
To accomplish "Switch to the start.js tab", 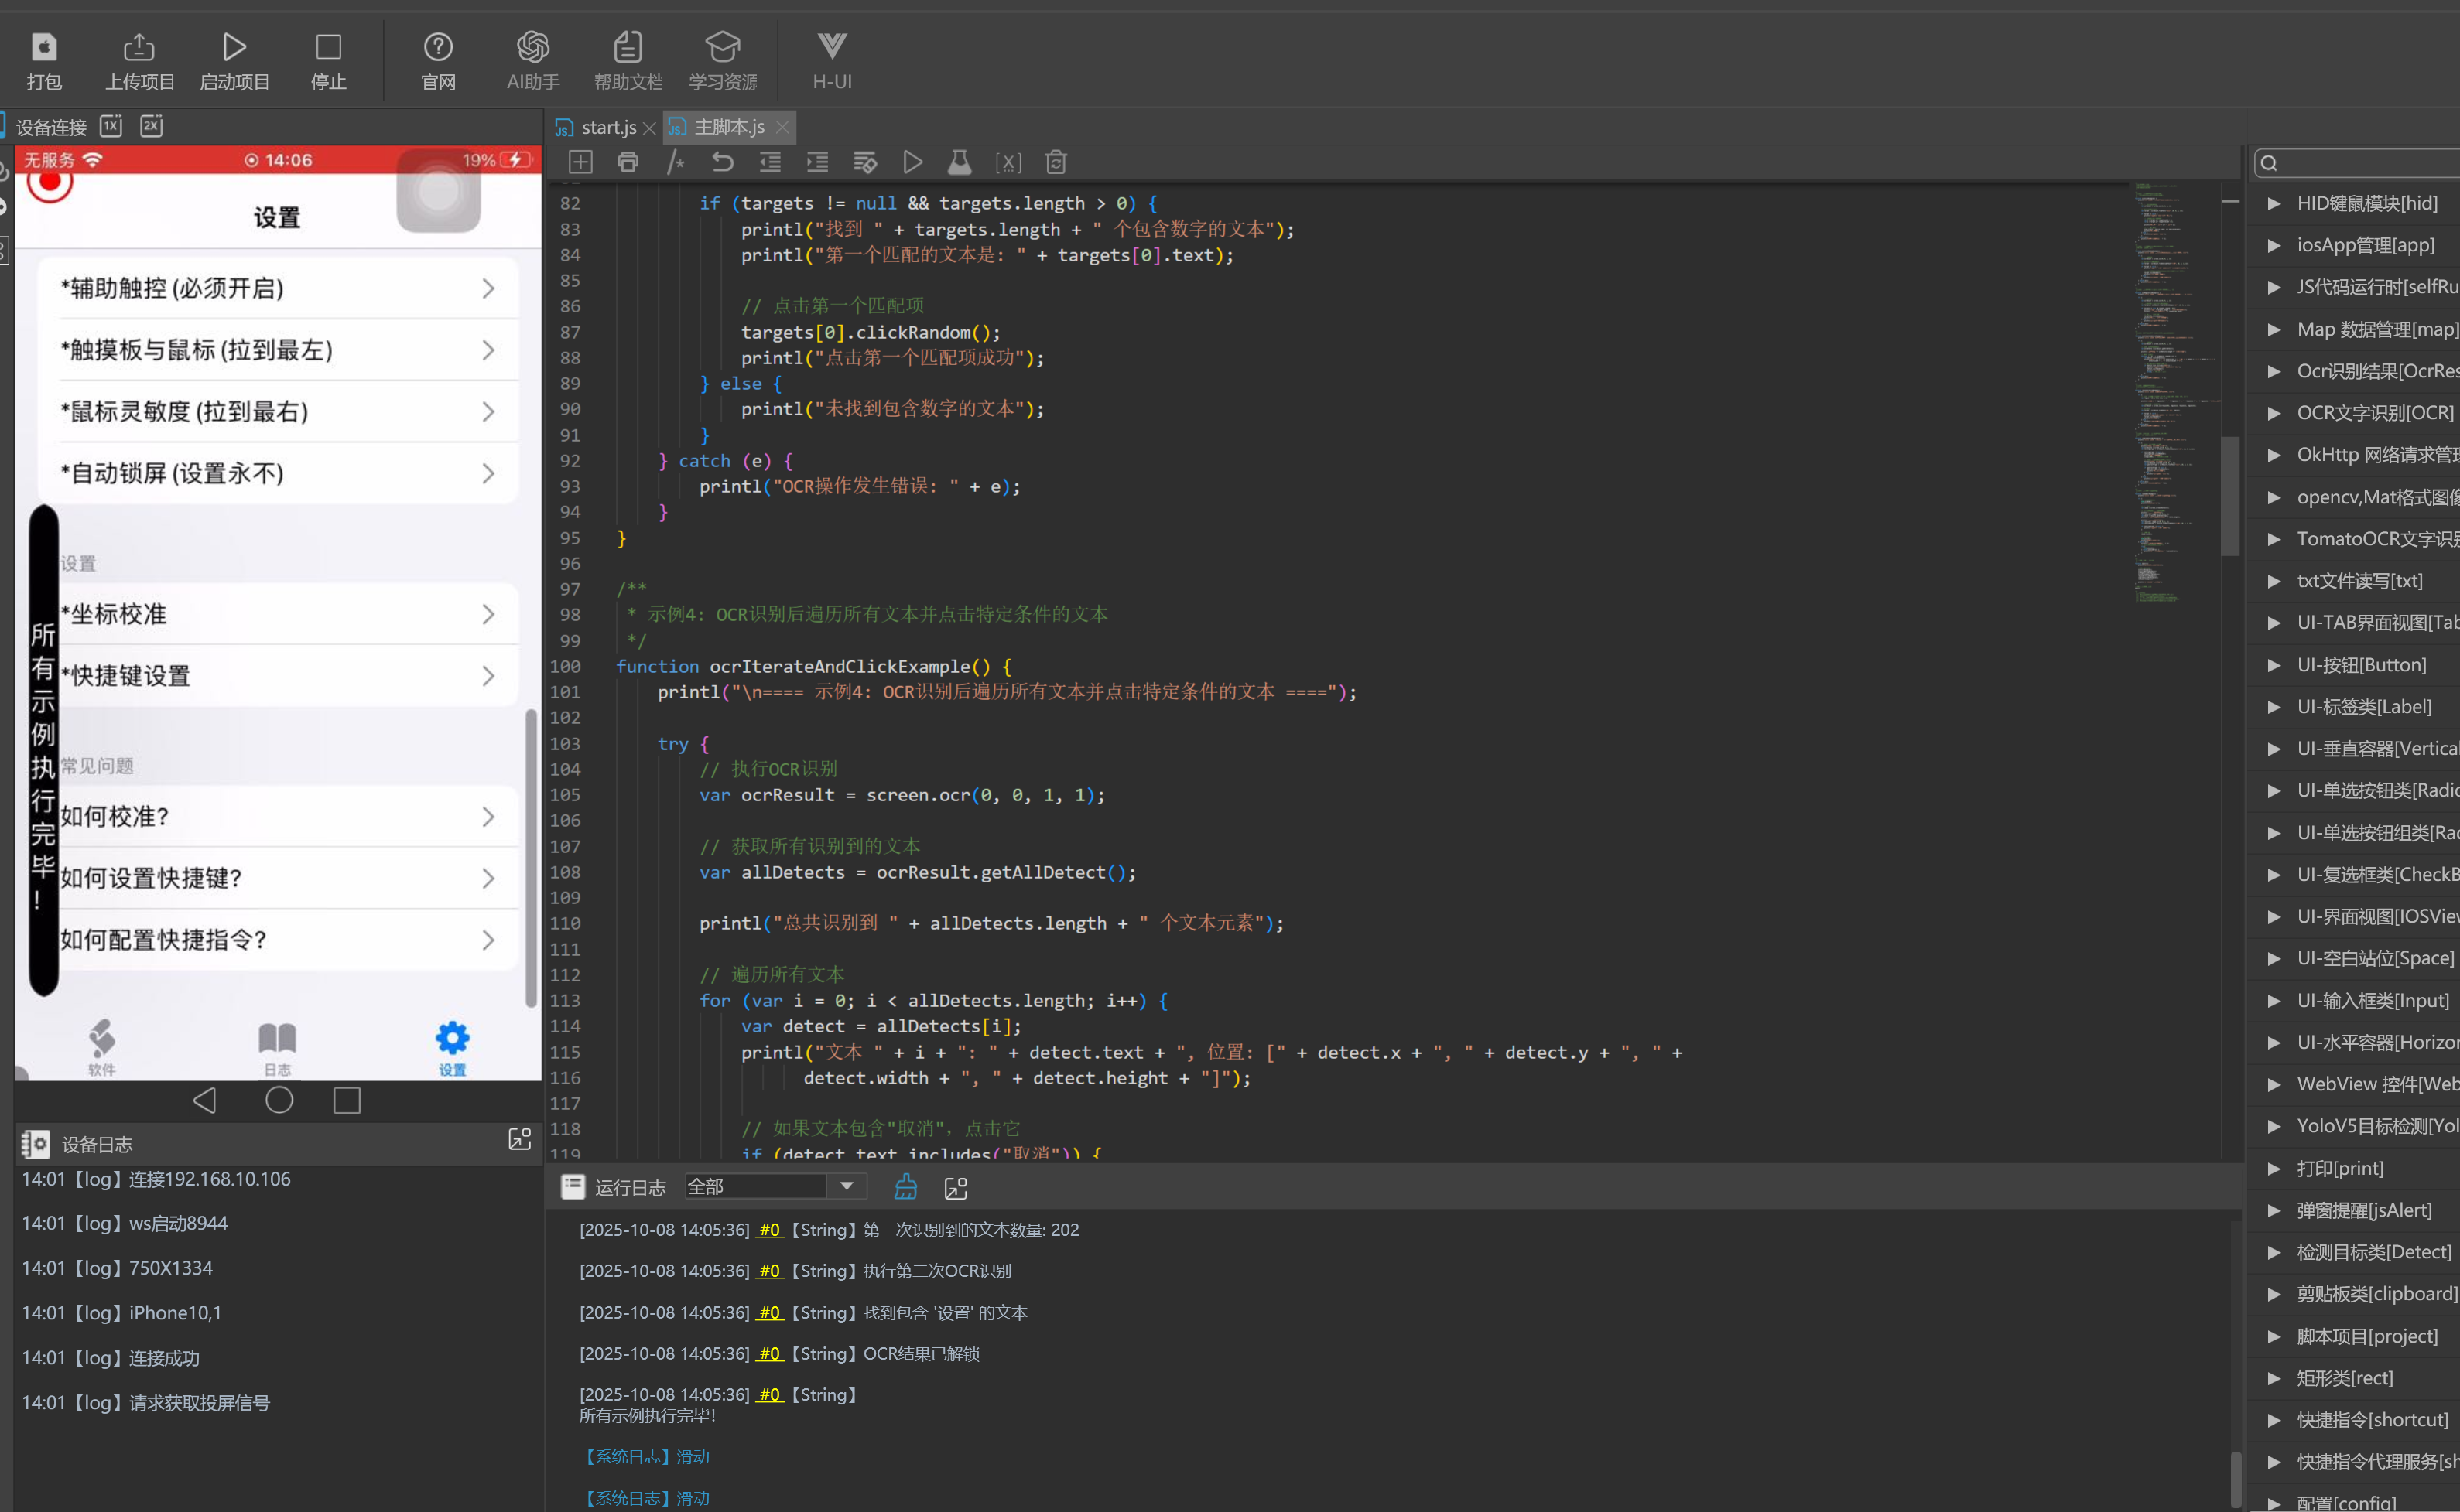I will click(607, 128).
